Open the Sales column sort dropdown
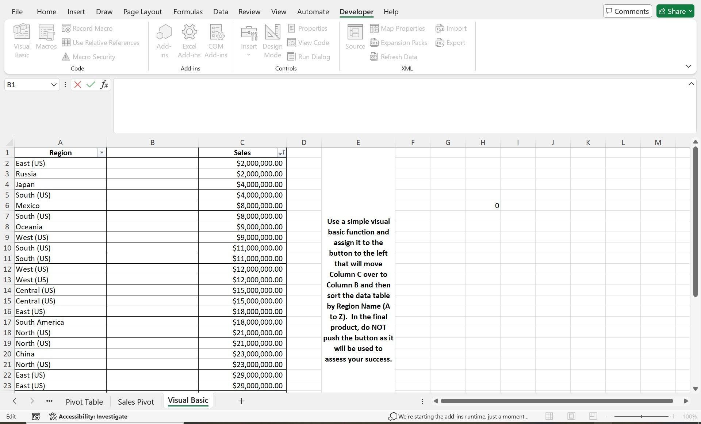 point(281,152)
